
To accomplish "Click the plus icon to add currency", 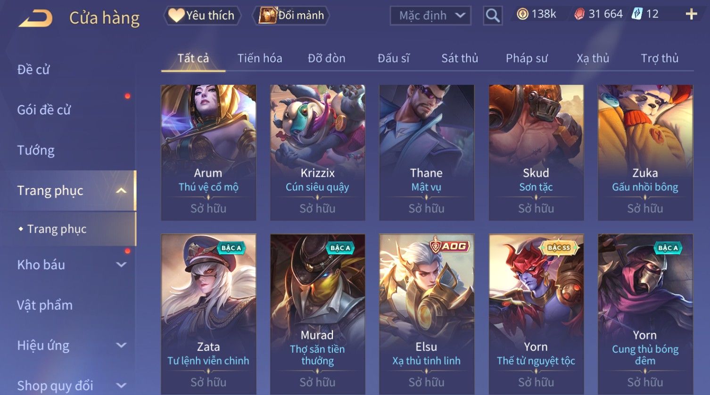I will point(691,14).
